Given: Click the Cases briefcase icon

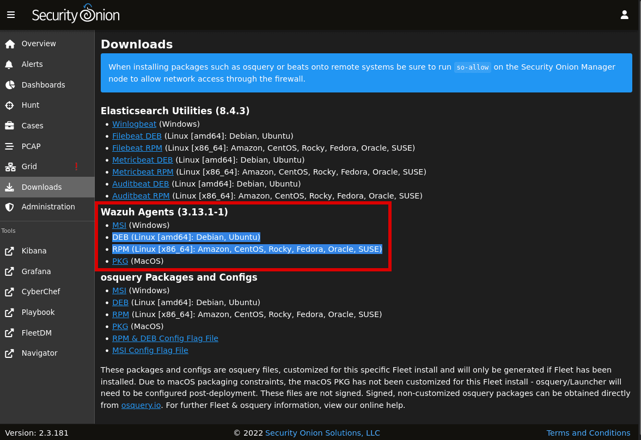Looking at the screenshot, I should 9,126.
